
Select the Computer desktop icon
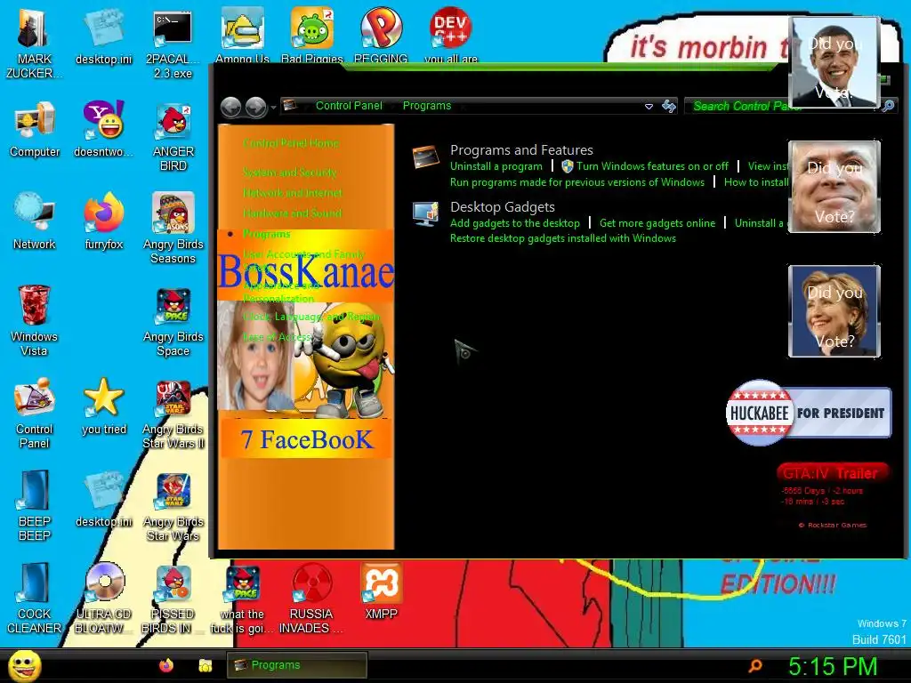click(35, 129)
